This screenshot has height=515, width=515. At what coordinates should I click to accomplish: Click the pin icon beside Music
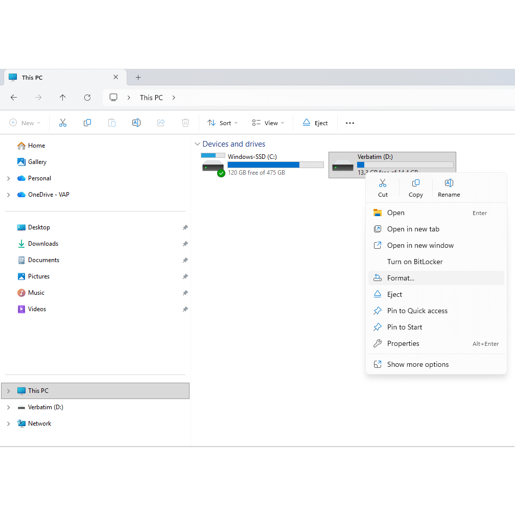pos(185,293)
